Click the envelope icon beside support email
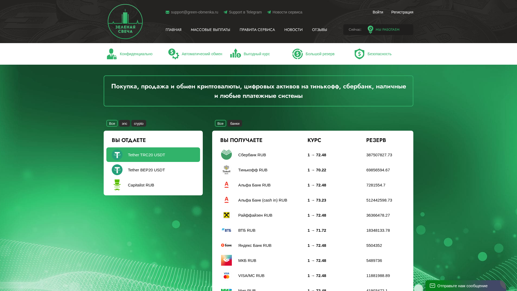The width and height of the screenshot is (517, 291). pyautogui.click(x=167, y=12)
